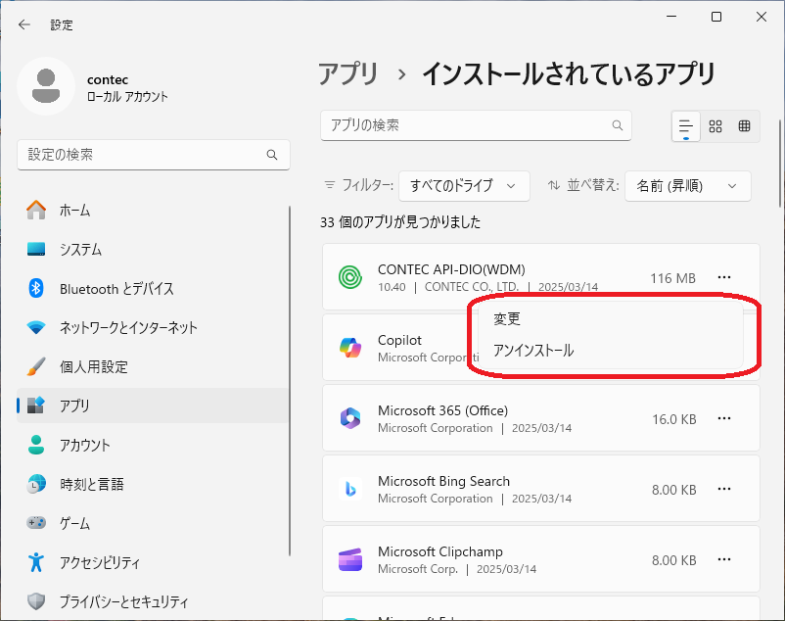Viewport: 785px width, 621px height.
Task: Open more options for CONTEC API-DIO(WDM)
Action: pos(724,277)
